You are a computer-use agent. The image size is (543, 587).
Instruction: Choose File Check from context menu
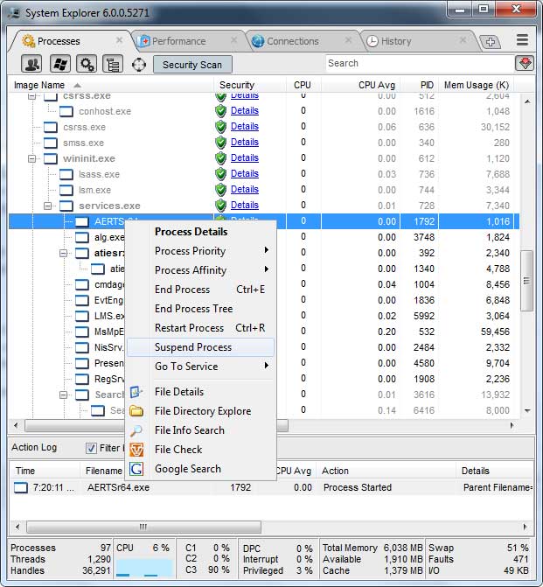200,450
